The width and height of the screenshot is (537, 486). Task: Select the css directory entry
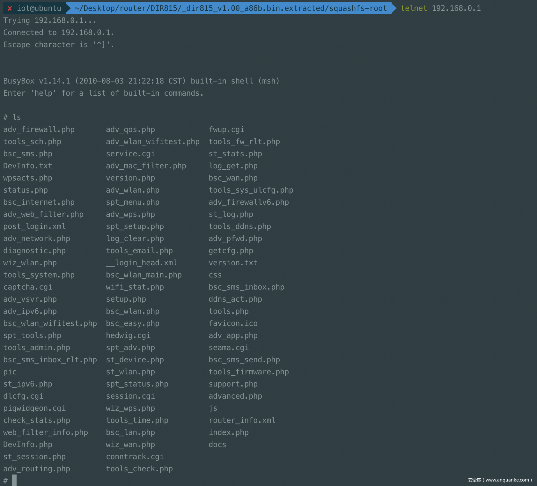[x=215, y=275]
